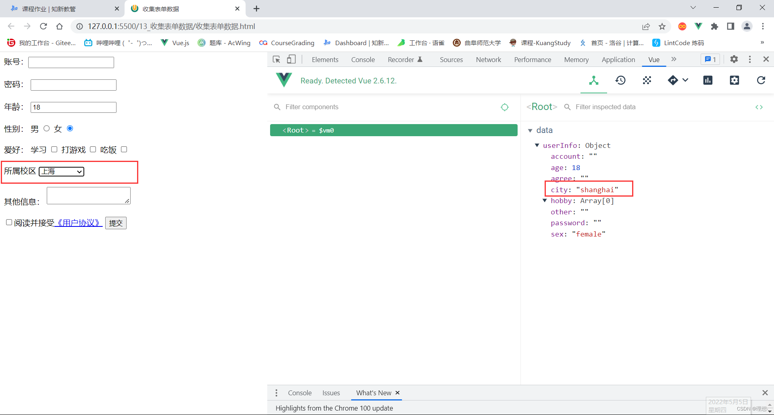
Task: Open Chrome tab search dropdown arrow
Action: tap(693, 8)
